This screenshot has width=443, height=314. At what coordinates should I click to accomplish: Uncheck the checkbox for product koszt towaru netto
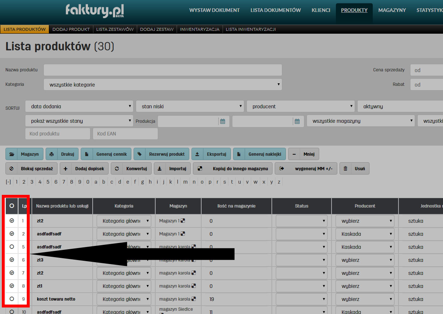(11, 299)
